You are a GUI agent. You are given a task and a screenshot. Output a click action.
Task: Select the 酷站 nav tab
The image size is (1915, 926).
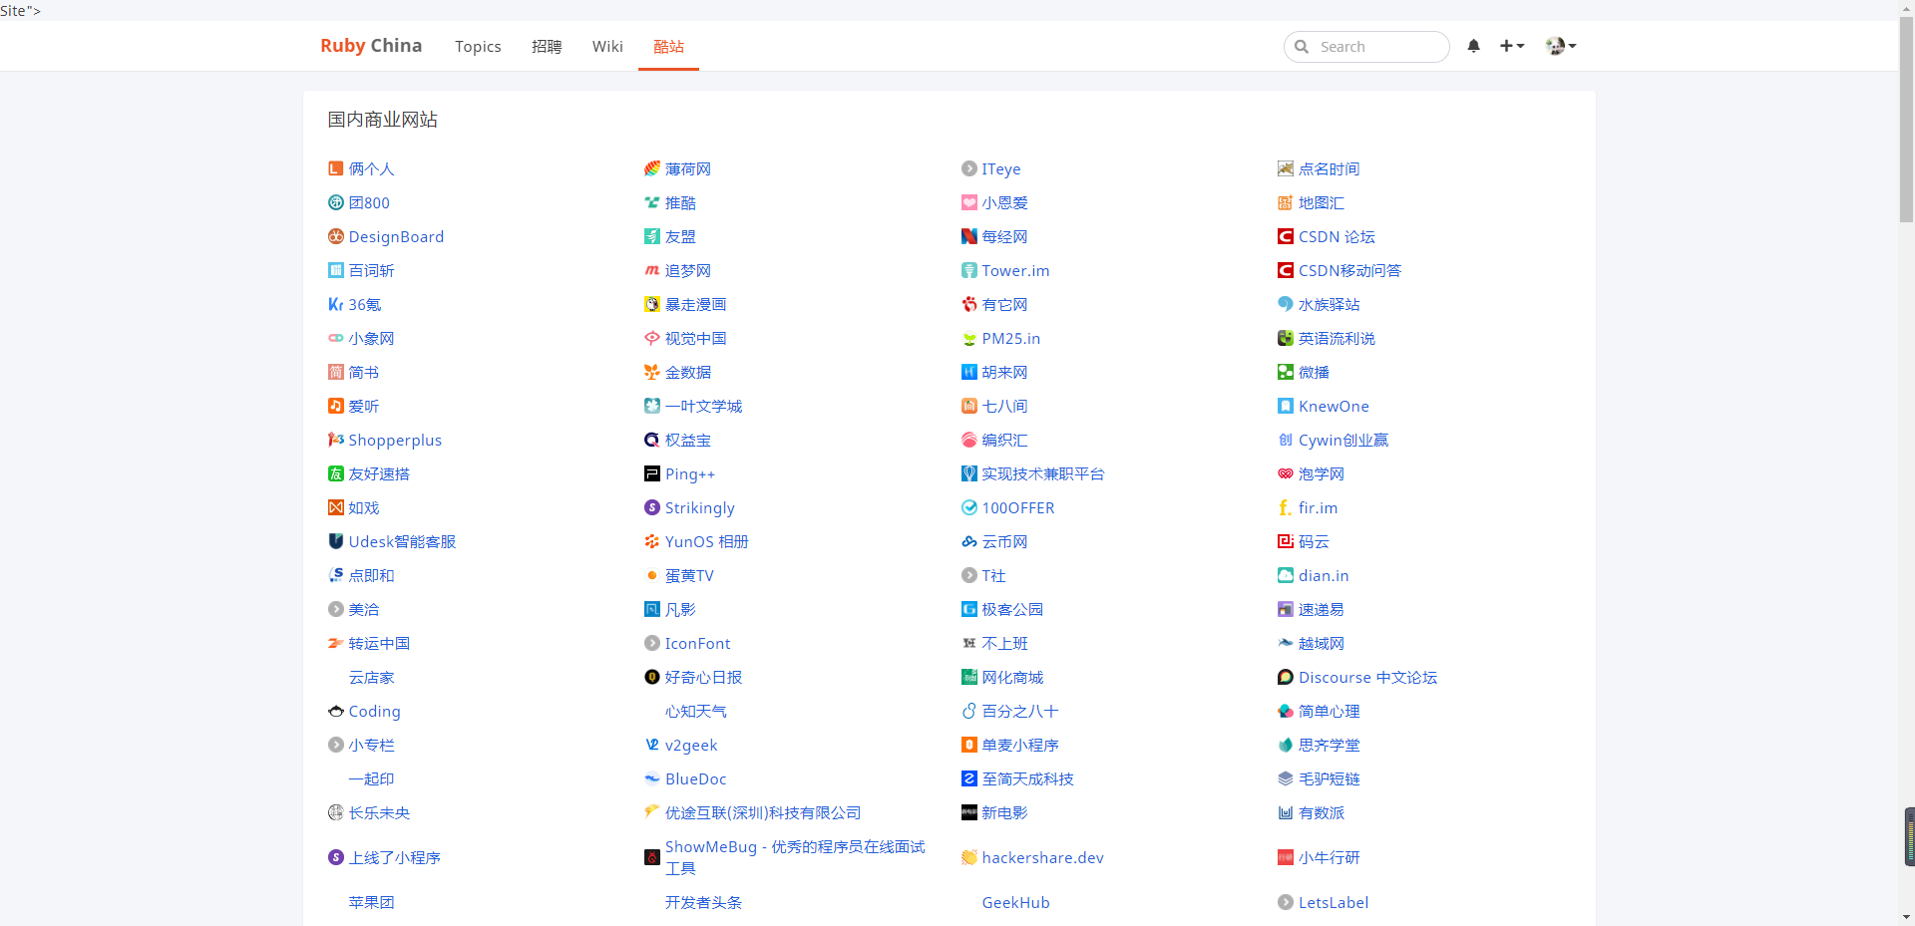(668, 47)
